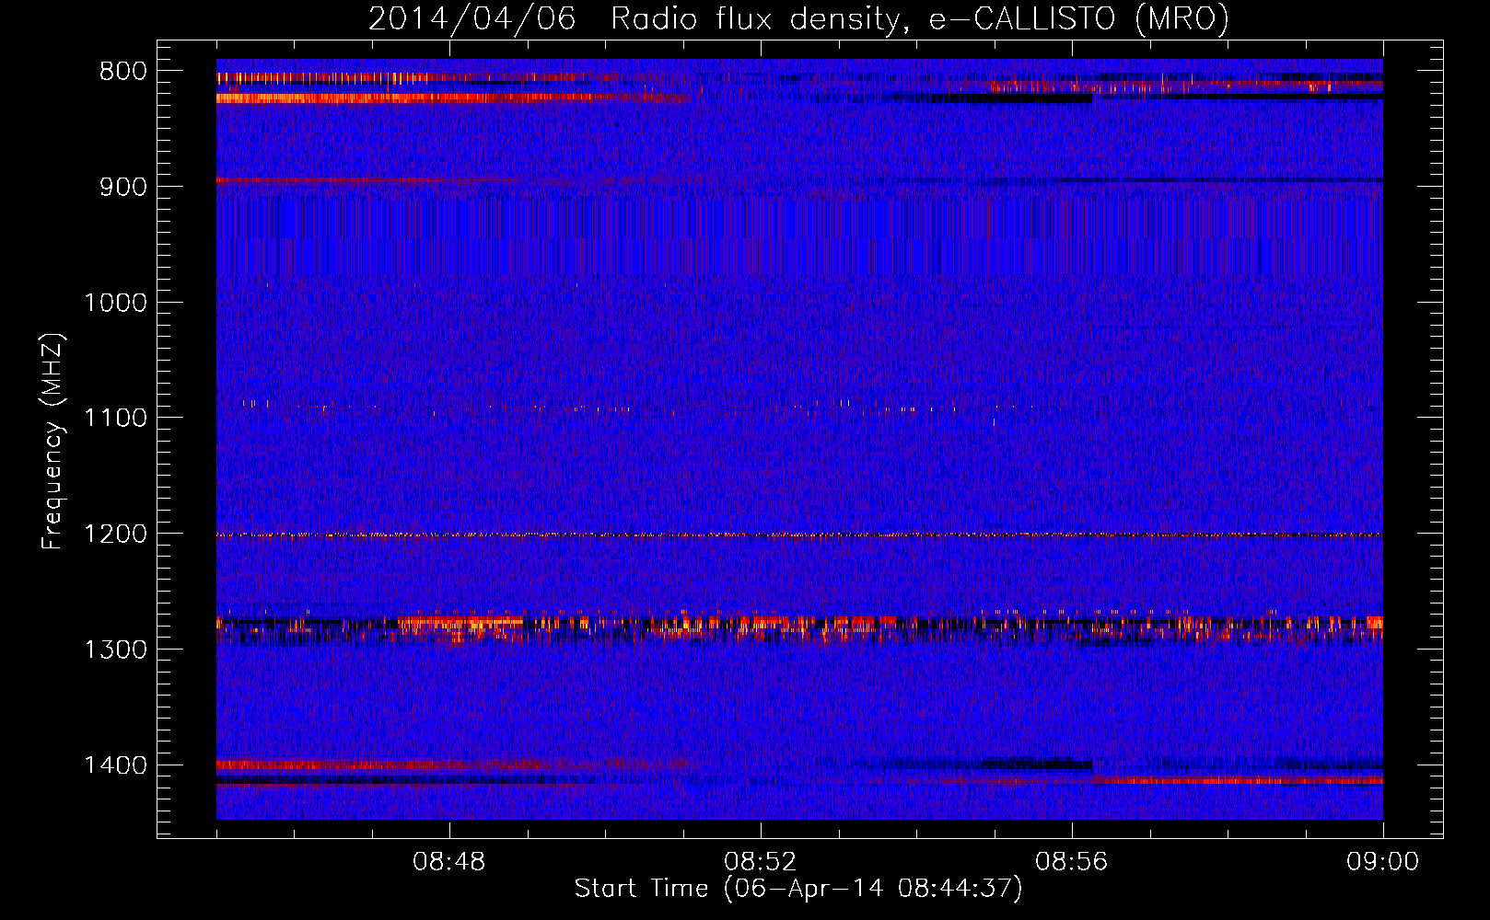The width and height of the screenshot is (1490, 920).
Task: Select the 1100 frequency tick label
Action: (115, 419)
